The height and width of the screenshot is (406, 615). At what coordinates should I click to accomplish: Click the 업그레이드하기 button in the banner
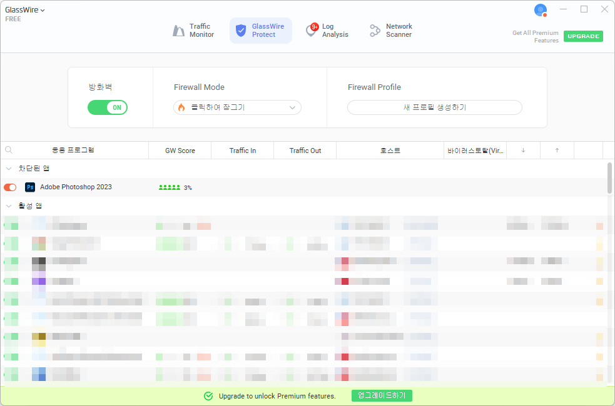coord(382,396)
